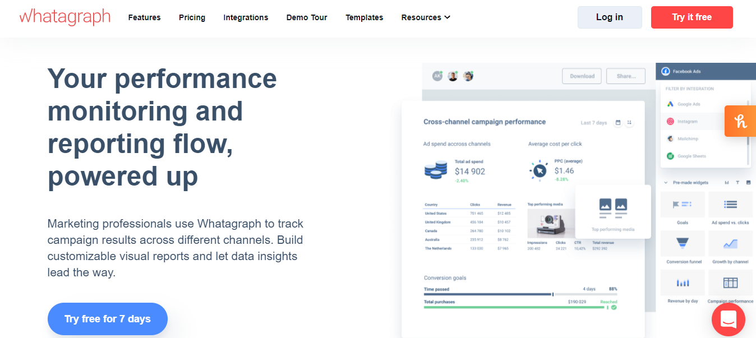Select the Ad spend vs. clicks widget
The width and height of the screenshot is (756, 338).
pyautogui.click(x=730, y=209)
